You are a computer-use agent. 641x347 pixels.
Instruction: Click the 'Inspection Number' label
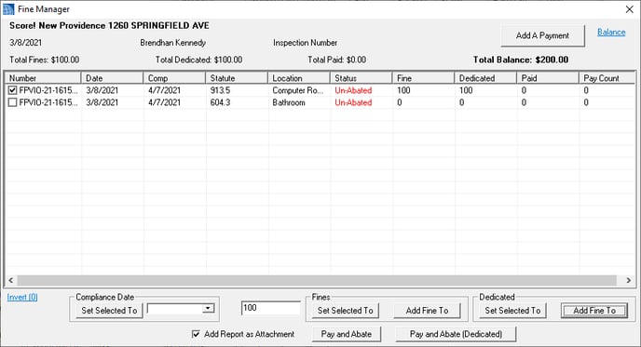[x=305, y=43]
